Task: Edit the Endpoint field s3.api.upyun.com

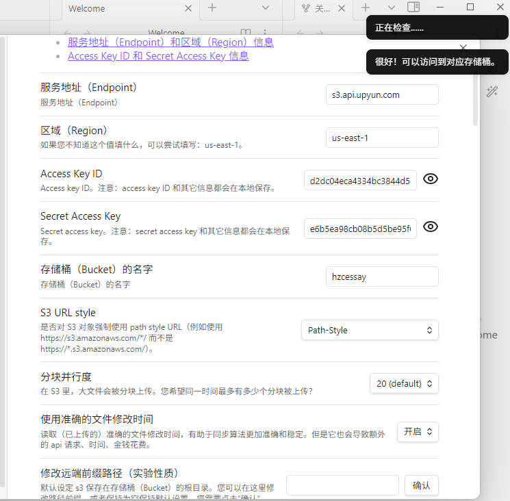Action: [382, 94]
